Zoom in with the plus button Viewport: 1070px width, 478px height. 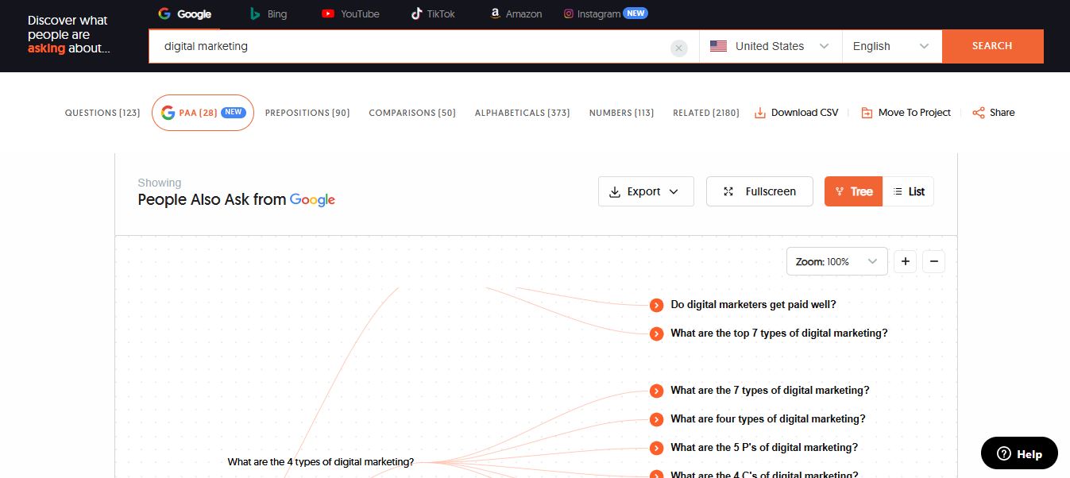click(905, 261)
